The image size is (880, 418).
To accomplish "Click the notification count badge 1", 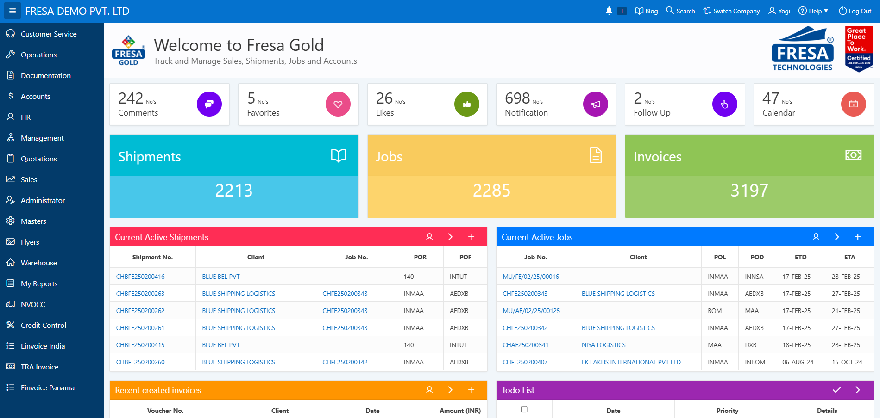I will (622, 11).
